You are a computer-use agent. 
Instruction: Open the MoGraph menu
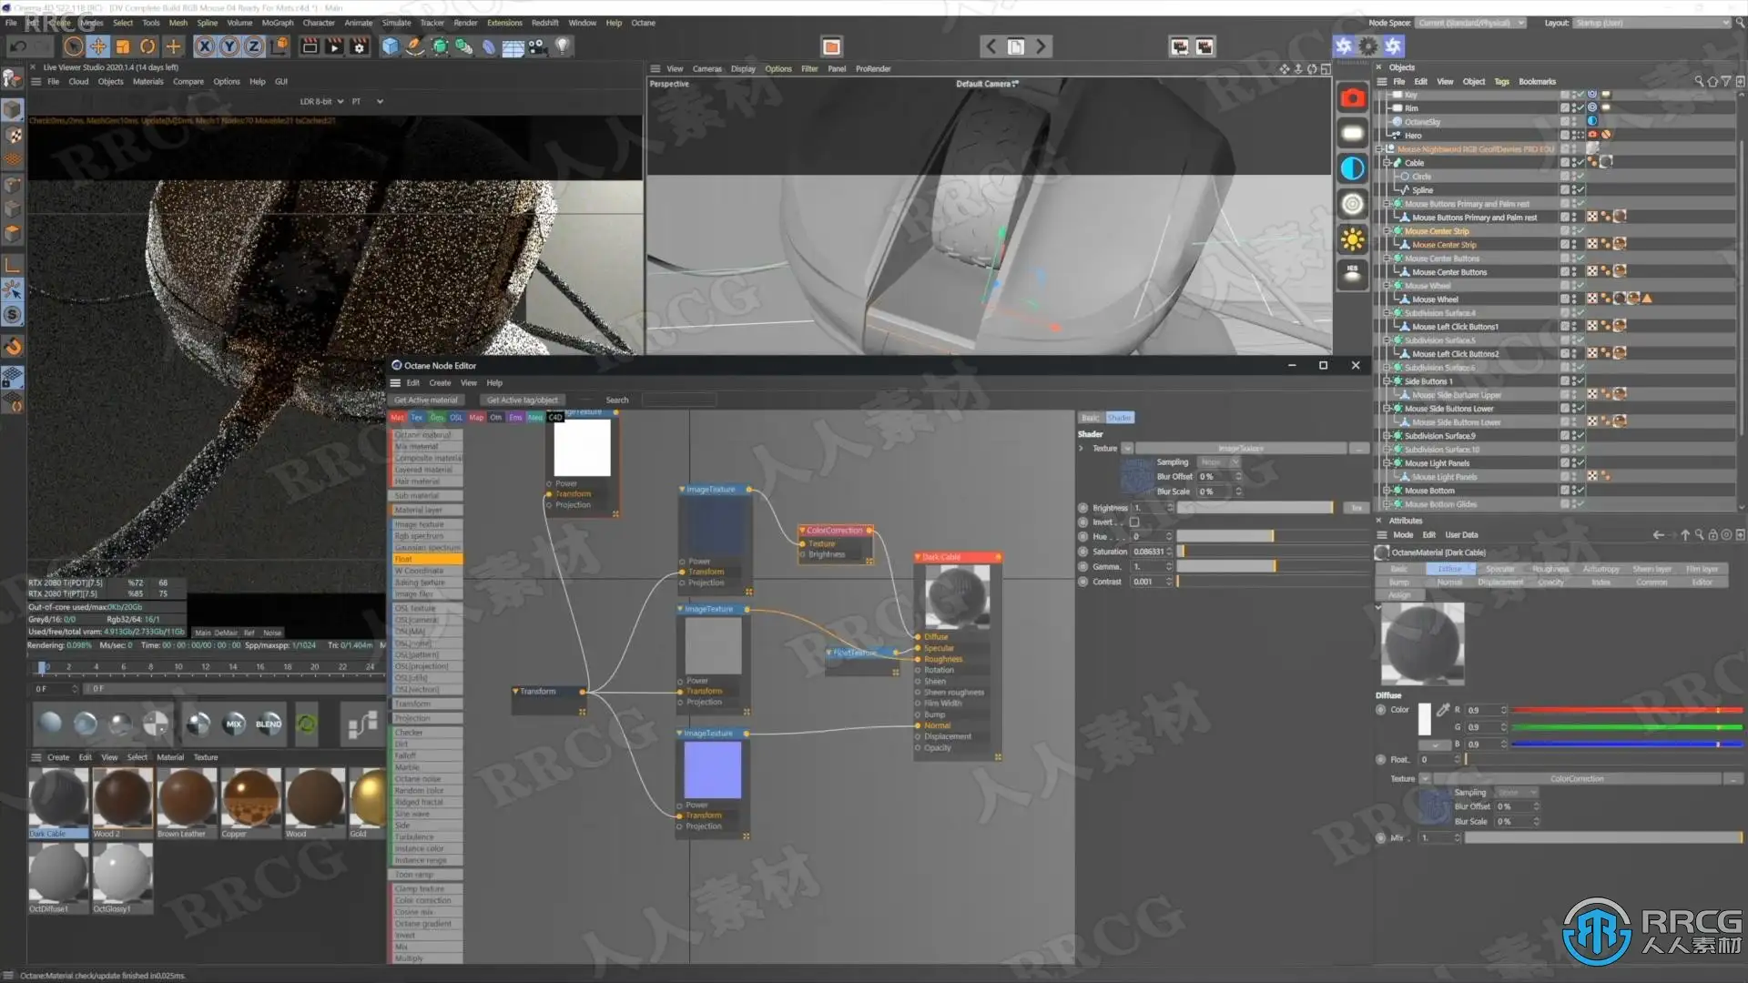[x=277, y=23]
